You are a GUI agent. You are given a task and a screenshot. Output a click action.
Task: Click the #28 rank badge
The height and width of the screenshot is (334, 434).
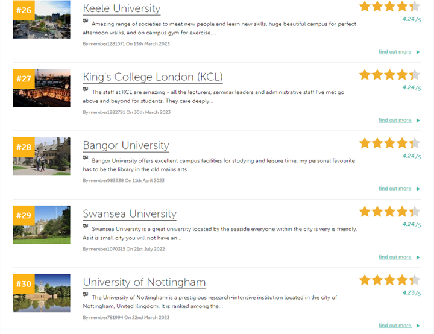pyautogui.click(x=24, y=147)
